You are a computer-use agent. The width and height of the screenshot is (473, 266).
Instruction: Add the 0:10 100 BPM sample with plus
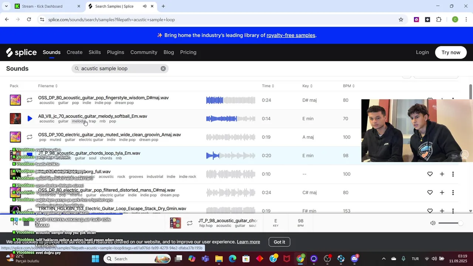click(442, 174)
